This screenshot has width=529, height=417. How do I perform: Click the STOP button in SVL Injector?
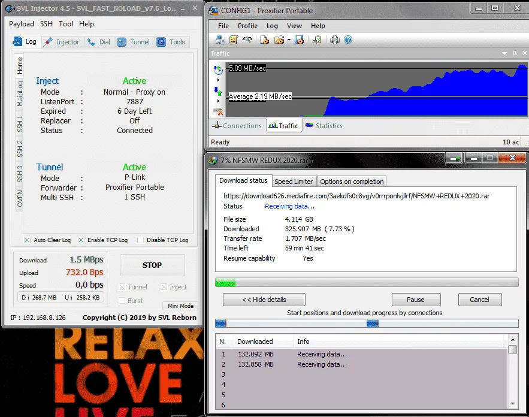[x=152, y=265]
